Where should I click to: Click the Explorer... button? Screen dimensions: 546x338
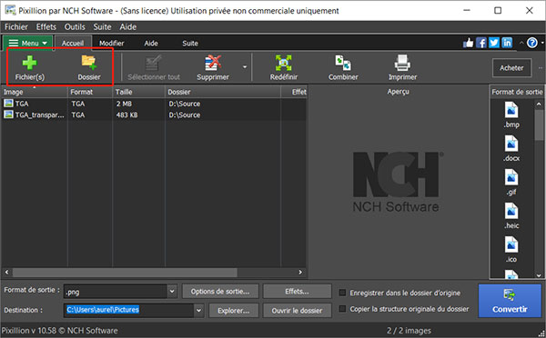tap(233, 310)
